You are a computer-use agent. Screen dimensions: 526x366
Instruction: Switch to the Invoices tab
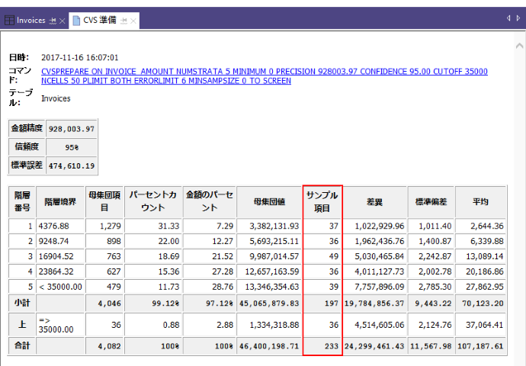click(30, 21)
